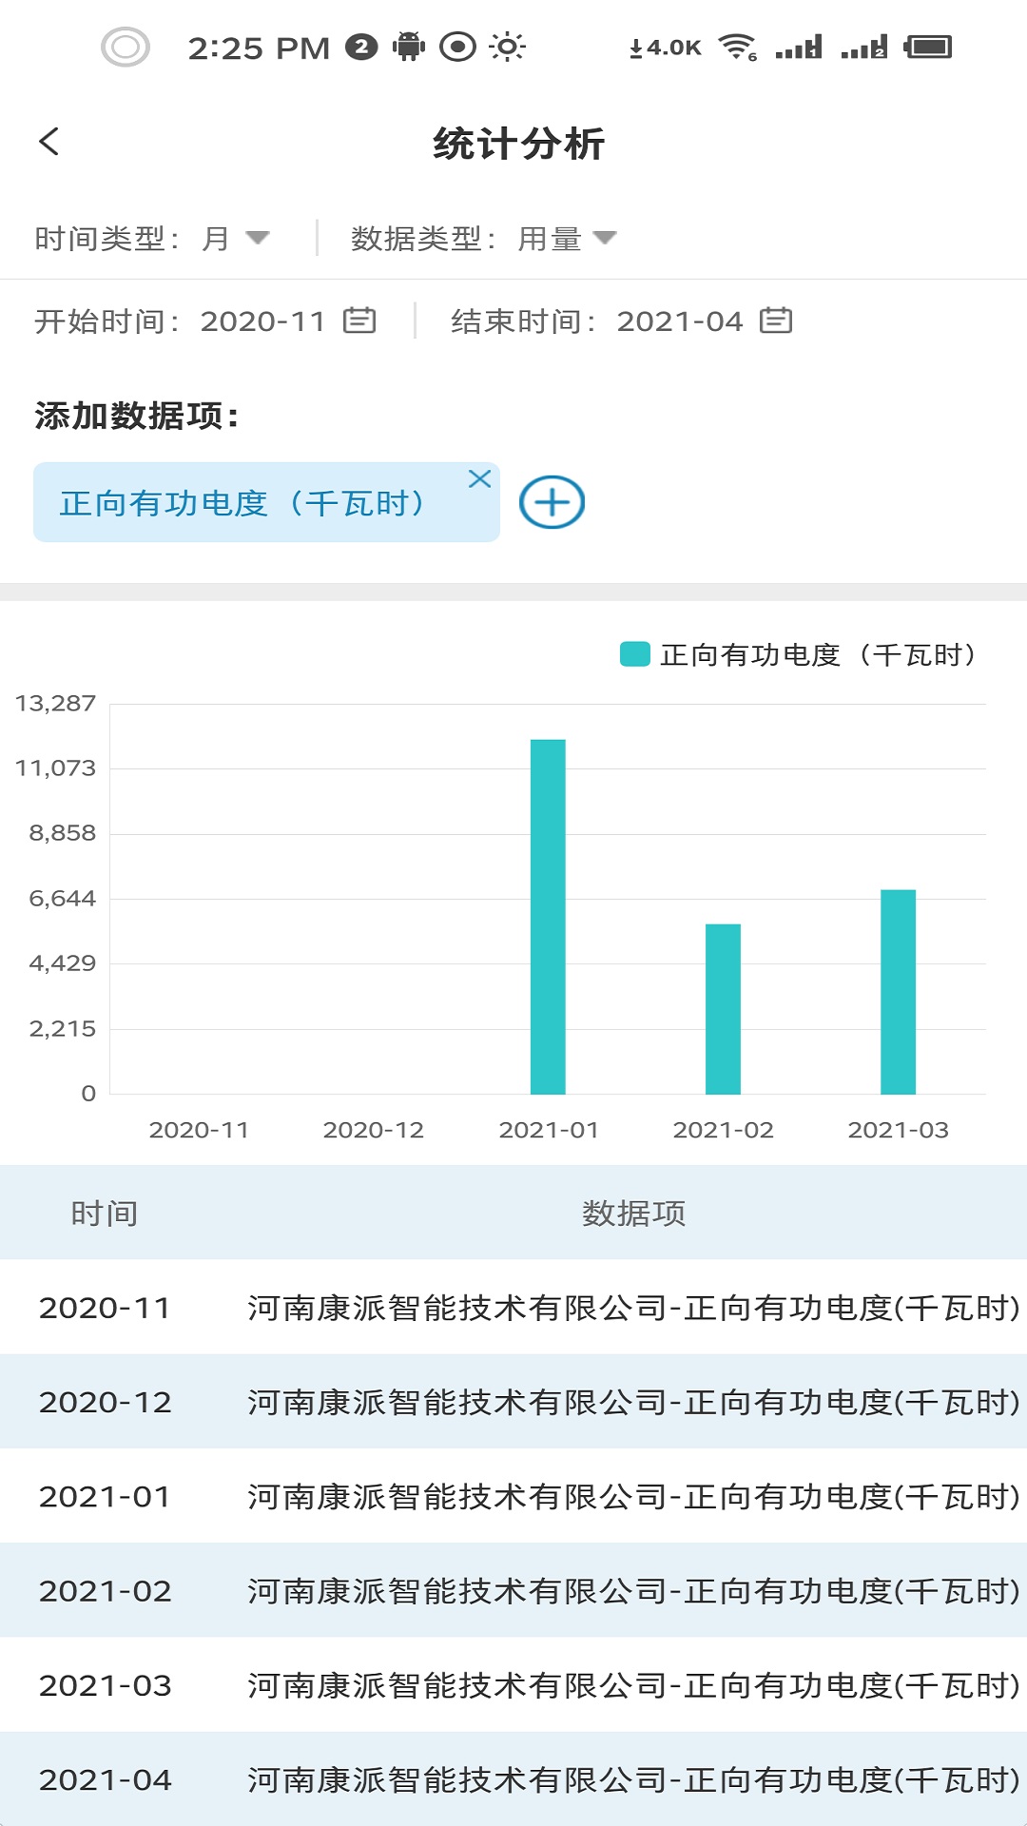Toggle the 正向有功电度 chart legend
The width and height of the screenshot is (1027, 1826).
[x=799, y=655]
